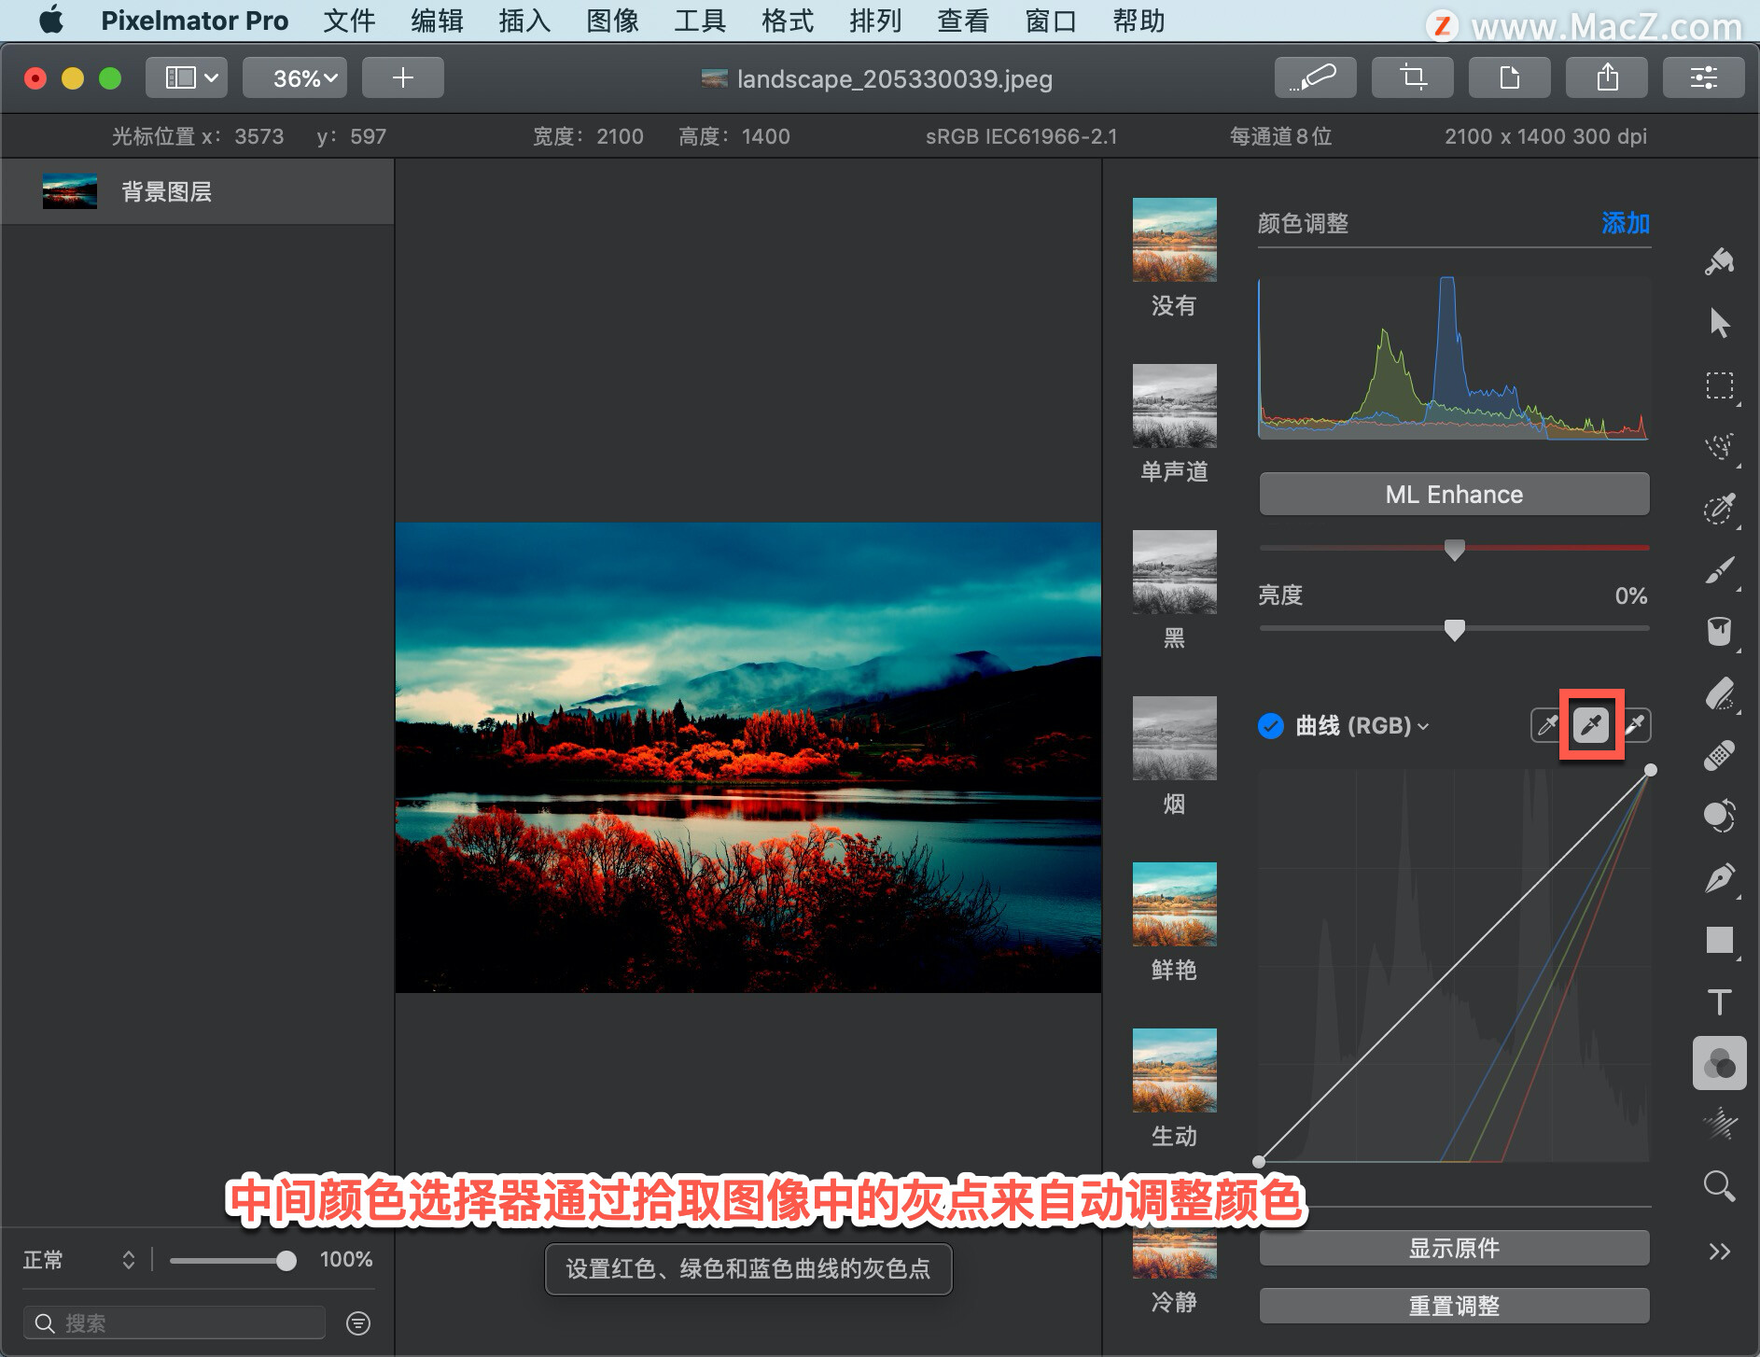1760x1357 pixels.
Task: Select the Arrange arrow tool
Action: click(x=1719, y=323)
